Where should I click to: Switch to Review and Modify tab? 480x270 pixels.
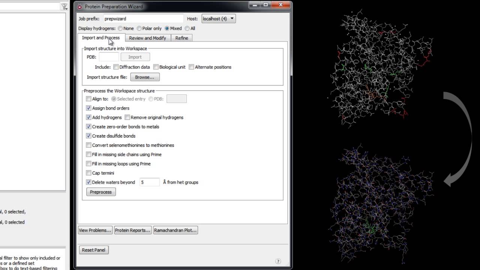147,38
